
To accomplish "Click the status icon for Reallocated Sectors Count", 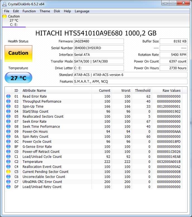I will coord(8,116).
